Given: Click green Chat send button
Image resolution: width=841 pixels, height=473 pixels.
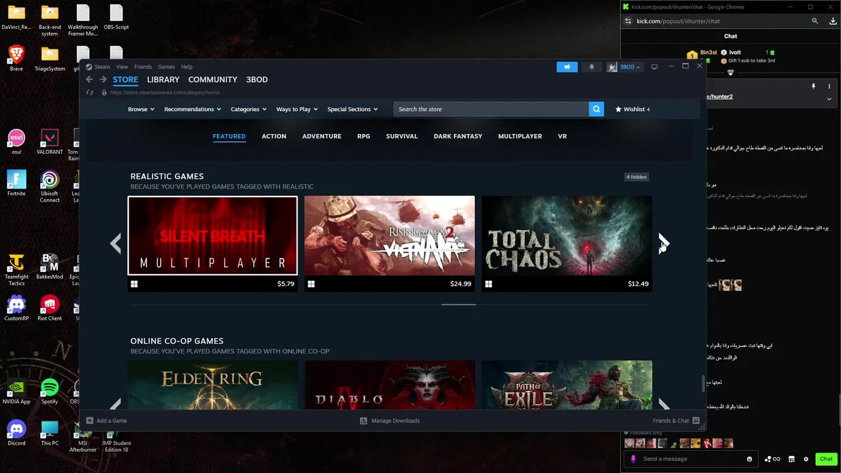Looking at the screenshot, I should tap(826, 459).
